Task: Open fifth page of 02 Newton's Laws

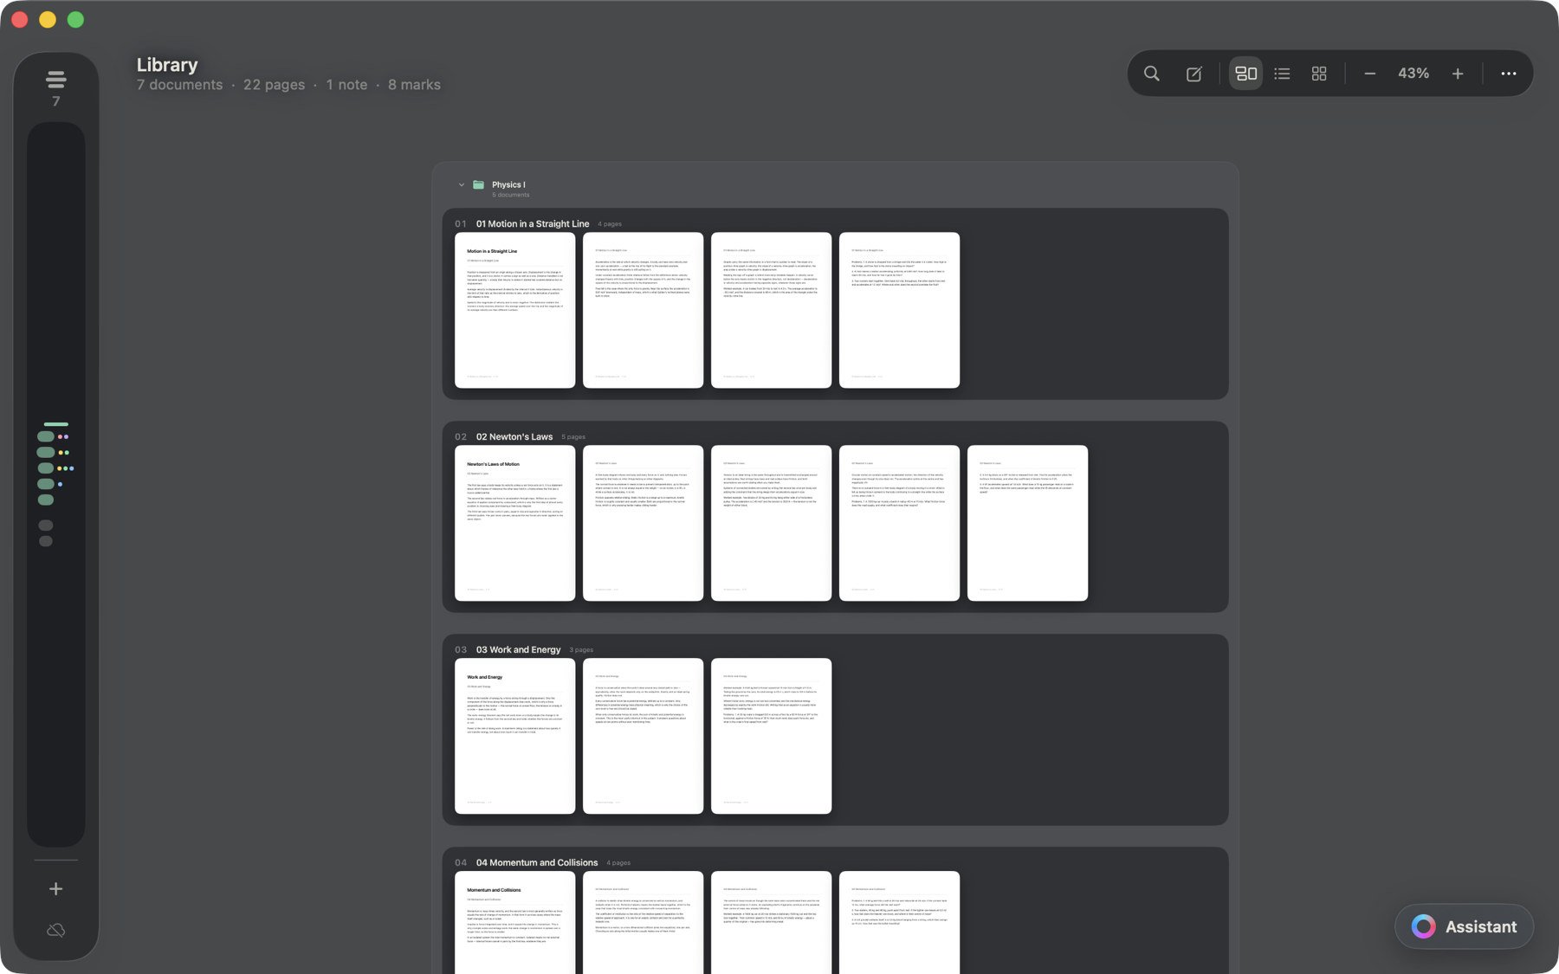Action: coord(1027,523)
